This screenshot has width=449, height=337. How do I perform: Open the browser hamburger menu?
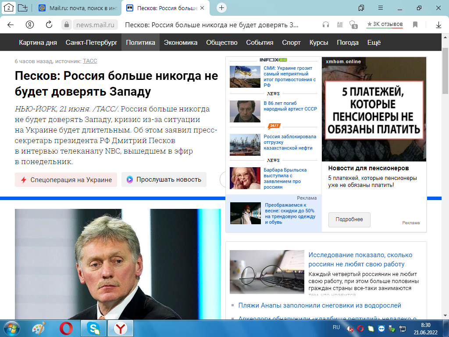coord(381,8)
